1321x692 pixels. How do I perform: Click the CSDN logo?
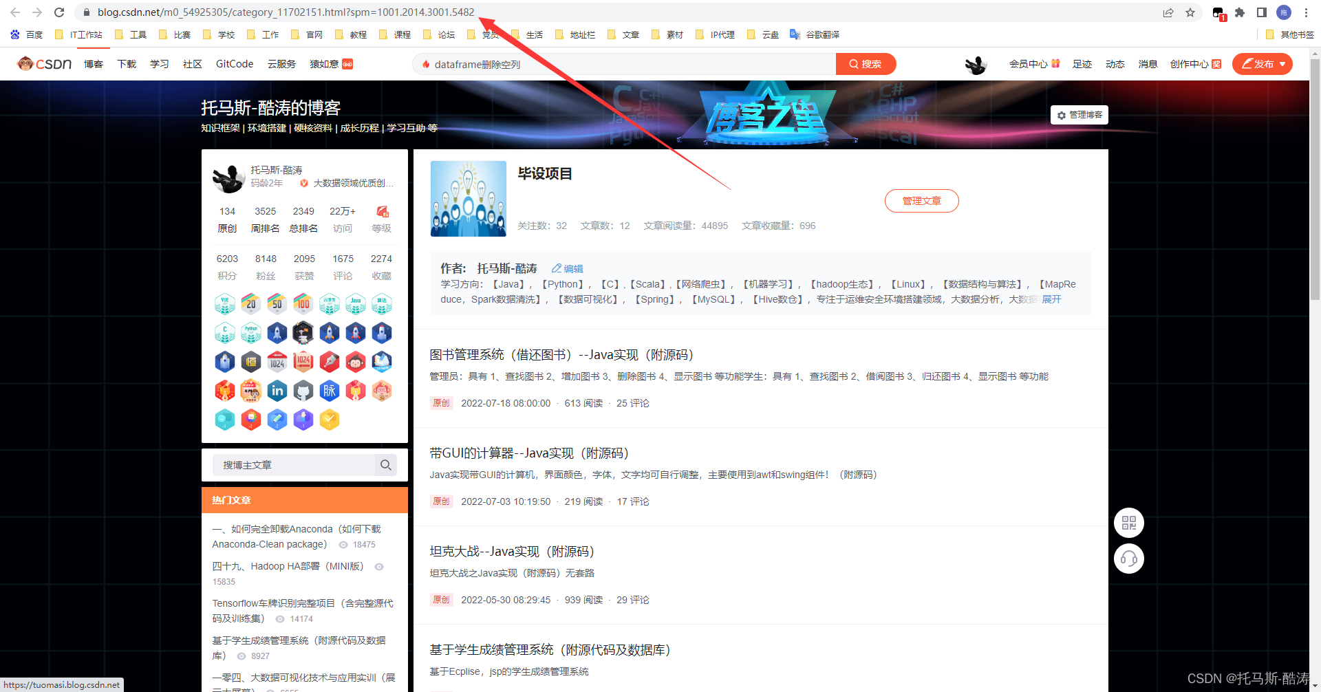pyautogui.click(x=43, y=63)
